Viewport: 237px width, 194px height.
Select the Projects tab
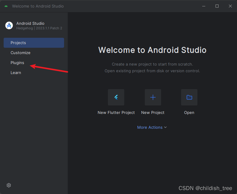(x=34, y=43)
